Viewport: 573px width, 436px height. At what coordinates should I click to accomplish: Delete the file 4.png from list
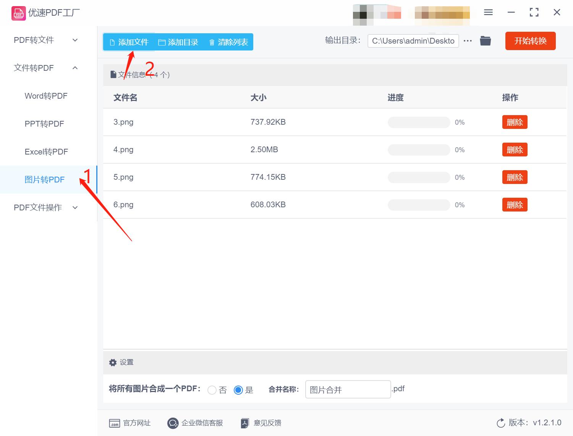coord(515,150)
